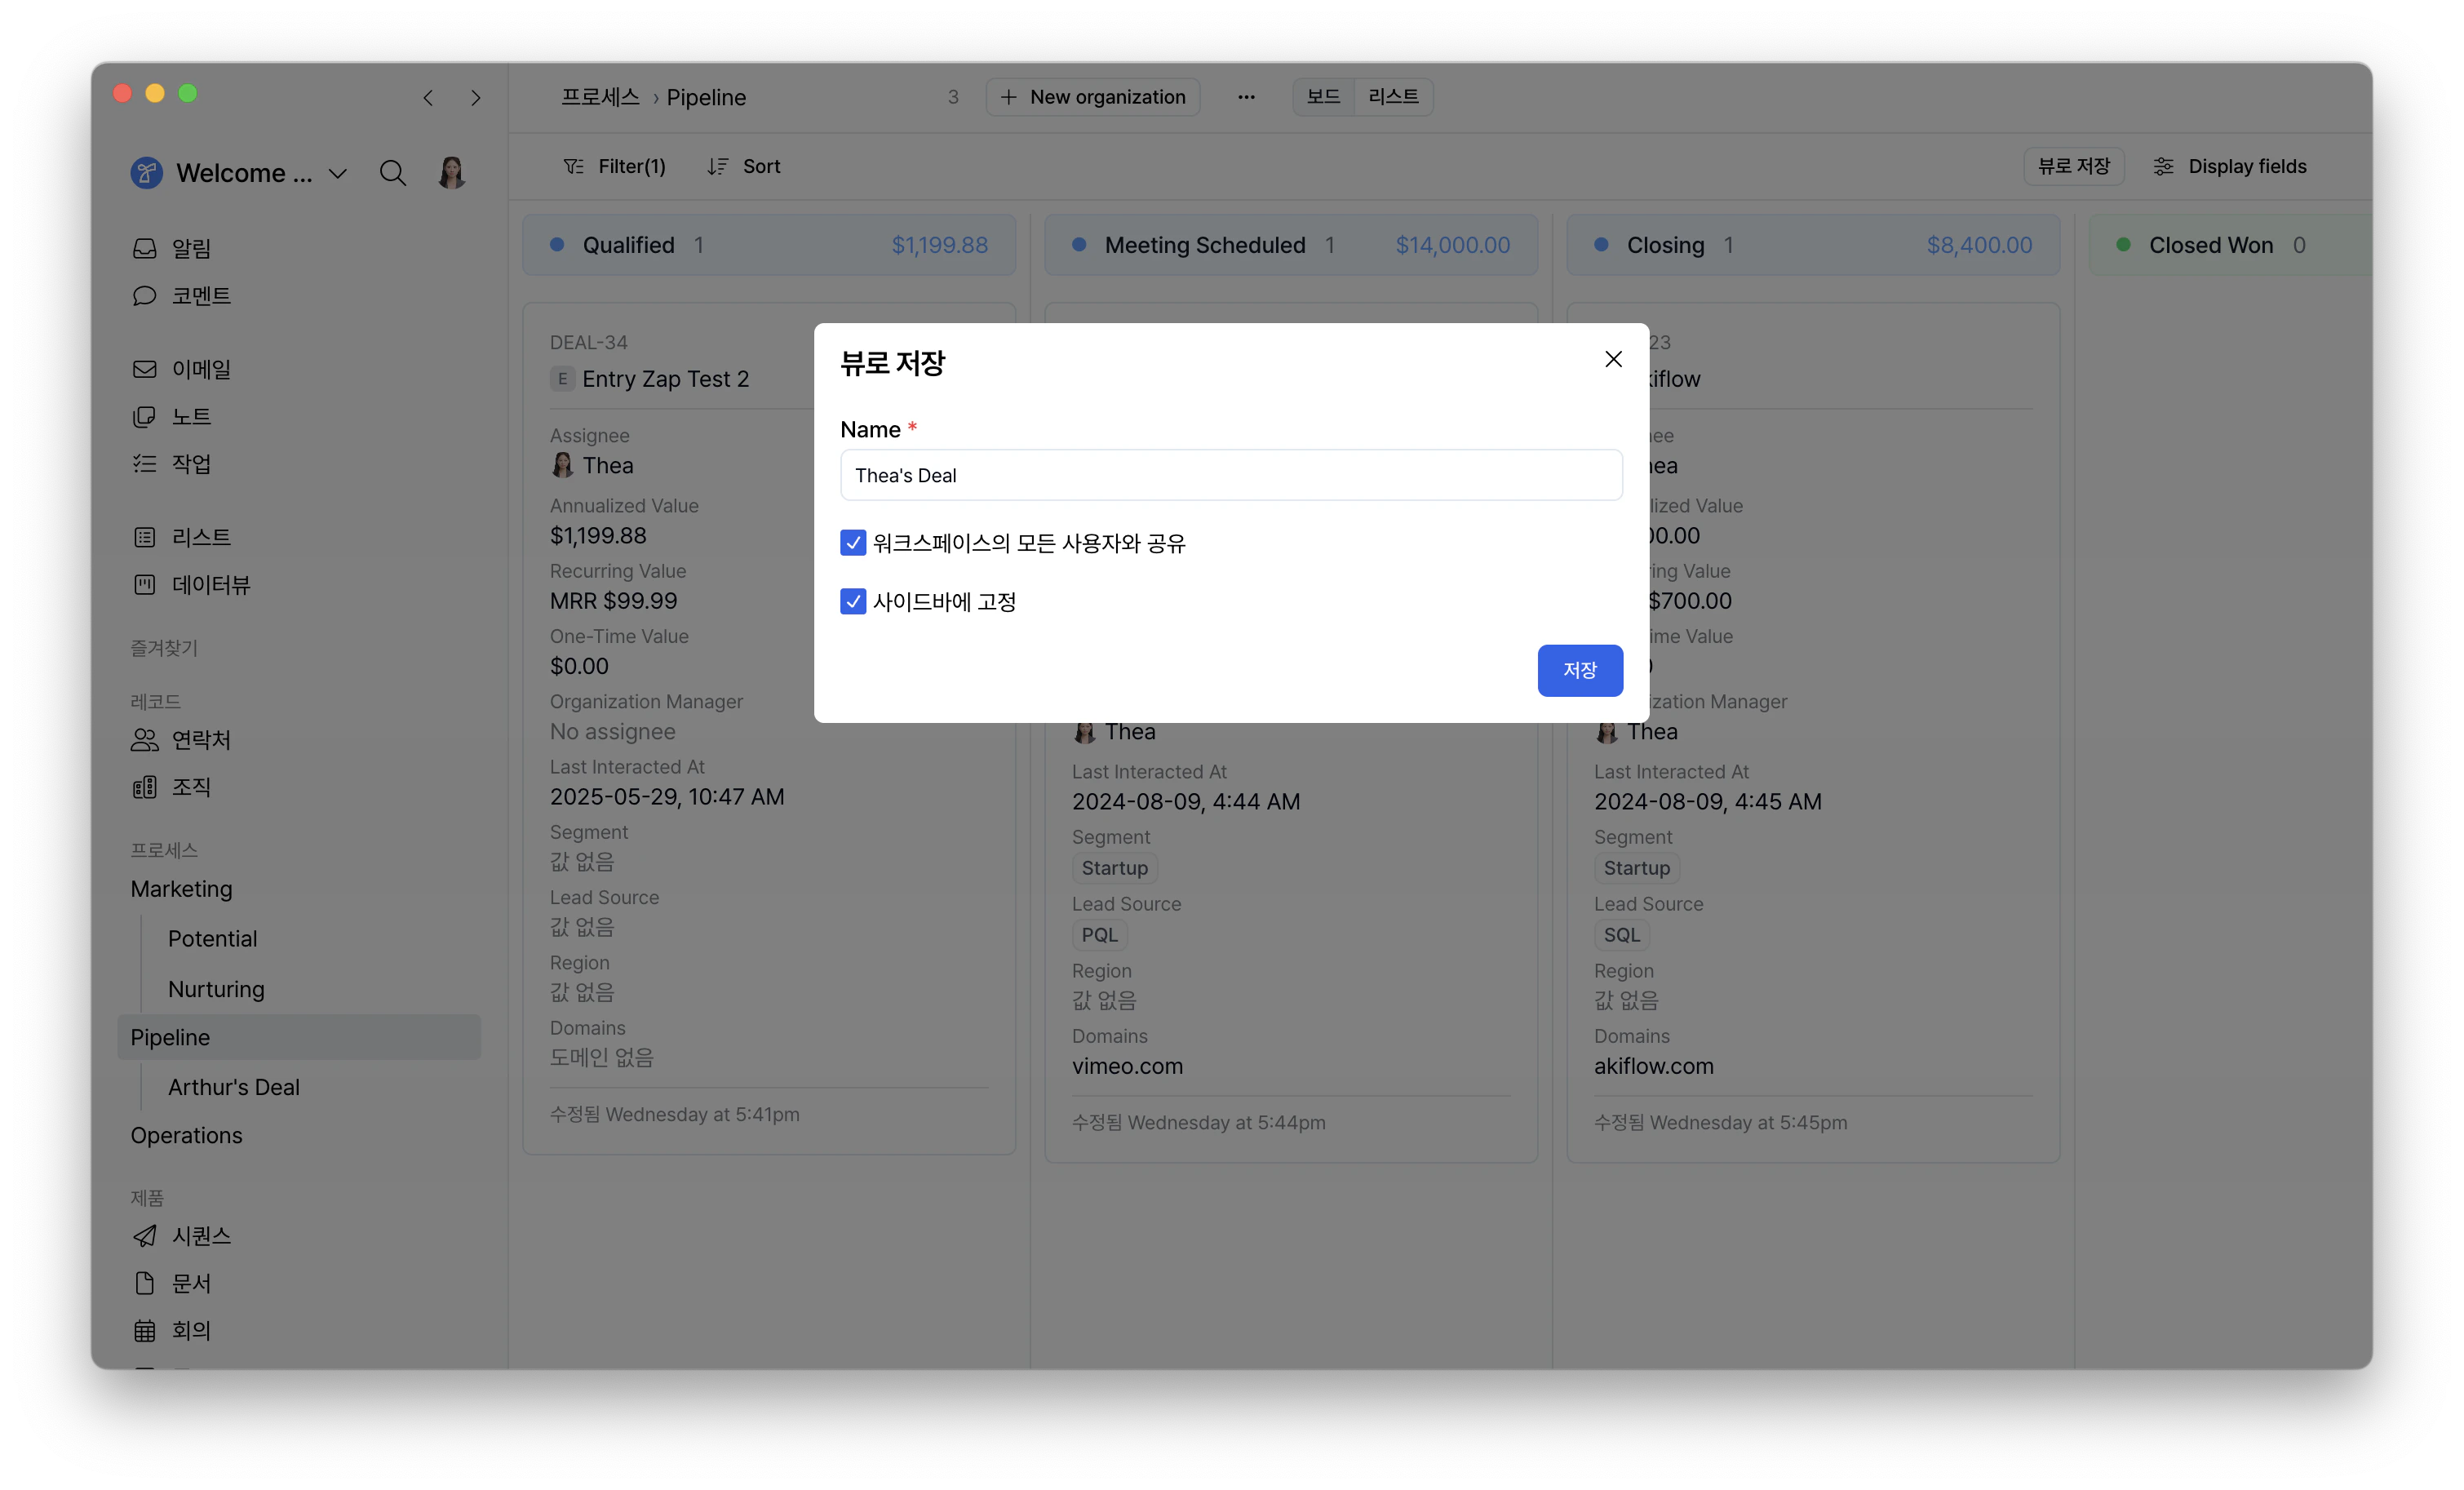Close the 뷰로 저장 dialog
This screenshot has height=1490, width=2464.
point(1613,359)
